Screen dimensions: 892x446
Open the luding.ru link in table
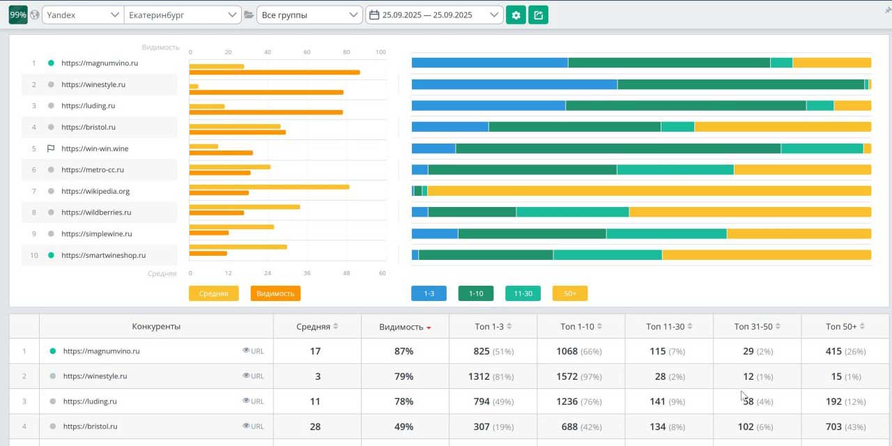click(90, 401)
